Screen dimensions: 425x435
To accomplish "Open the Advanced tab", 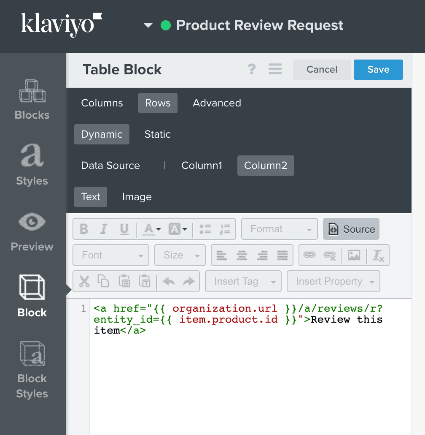I will [217, 103].
